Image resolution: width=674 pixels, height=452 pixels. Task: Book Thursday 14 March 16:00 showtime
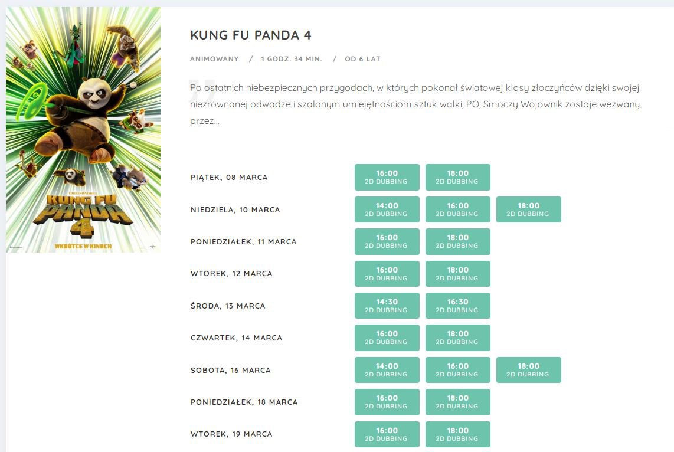(387, 338)
